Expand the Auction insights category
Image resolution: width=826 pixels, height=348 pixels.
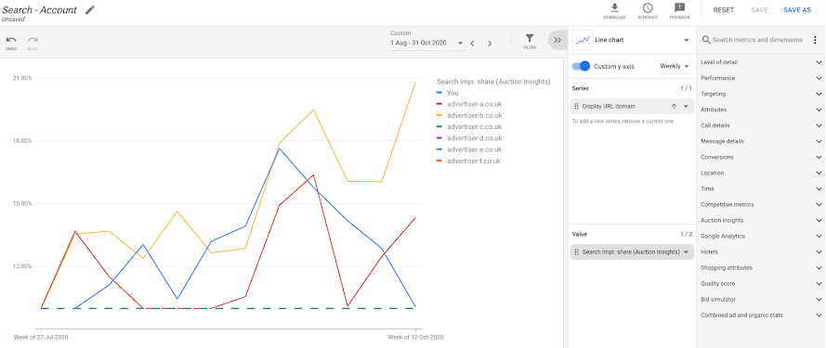point(761,220)
